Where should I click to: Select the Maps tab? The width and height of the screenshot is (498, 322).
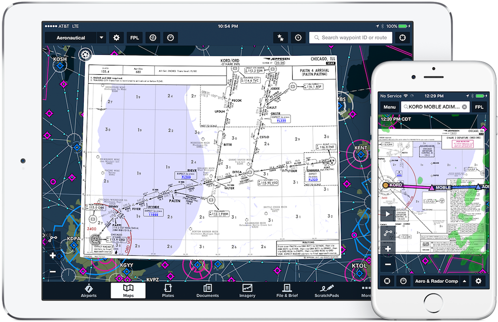[128, 290]
